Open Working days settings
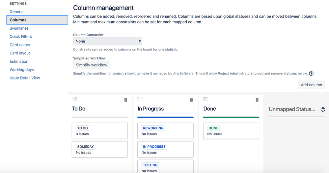 [22, 70]
